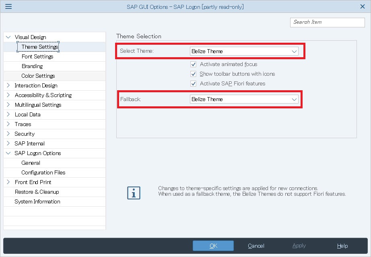Select the Local Data label
The image size is (371, 257).
[28, 115]
